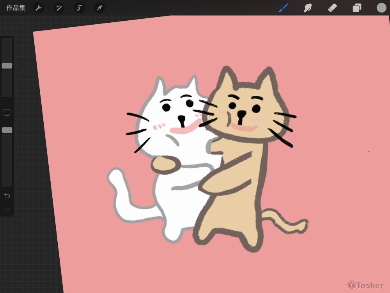Toggle the square Modify button in sidebar
This screenshot has width=390, height=293.
7,113
